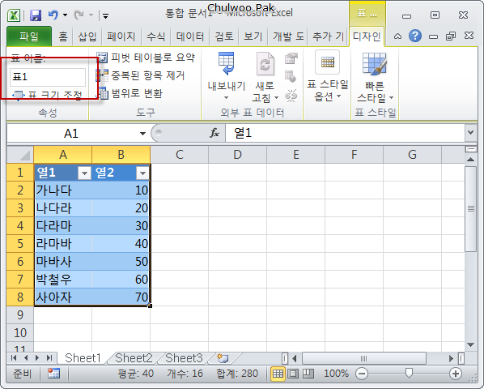Image resolution: width=484 pixels, height=389 pixels.
Task: Switch to the 개발 도구 ribbon tab
Action: point(288,36)
